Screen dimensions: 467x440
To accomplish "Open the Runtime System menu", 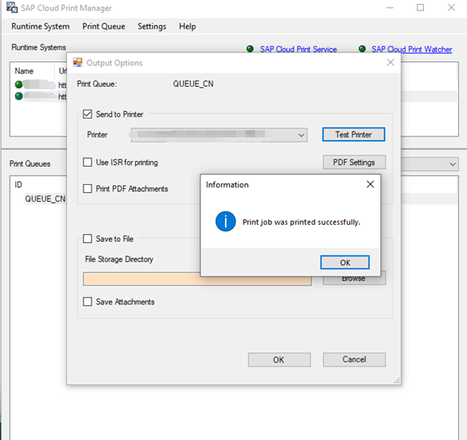I will 41,26.
